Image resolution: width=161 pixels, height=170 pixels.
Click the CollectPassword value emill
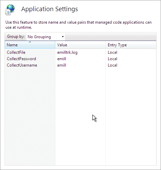point(62,59)
